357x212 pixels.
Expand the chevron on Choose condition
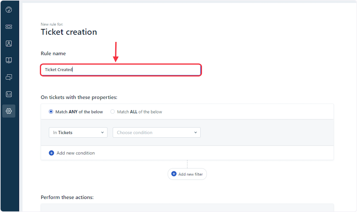pyautogui.click(x=195, y=133)
